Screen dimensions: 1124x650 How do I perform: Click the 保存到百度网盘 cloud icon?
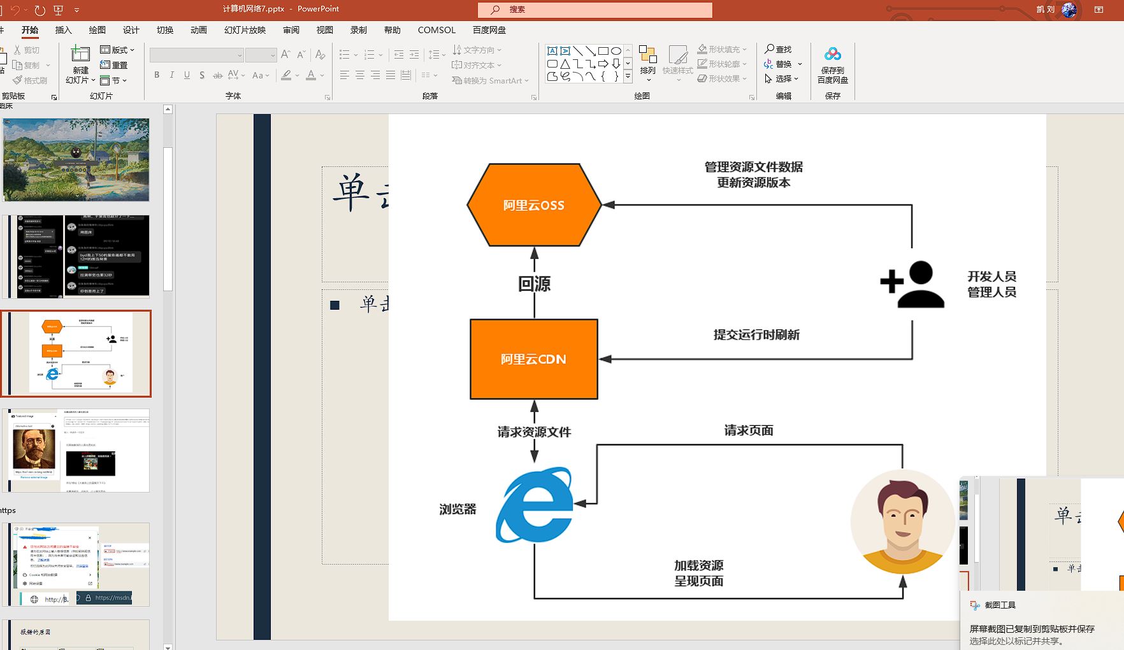(832, 54)
